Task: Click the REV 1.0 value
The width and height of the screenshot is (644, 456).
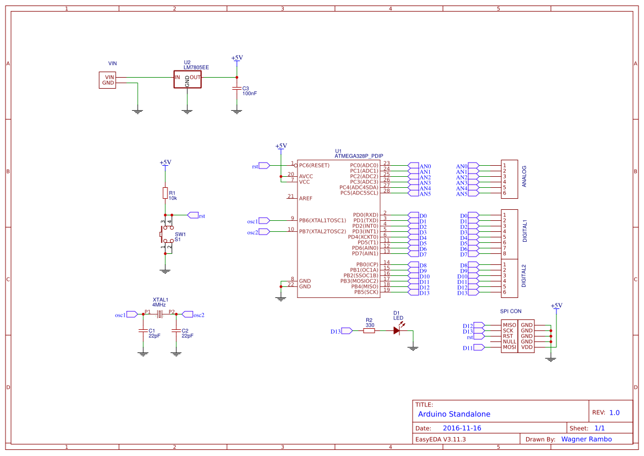Action: [x=614, y=413]
